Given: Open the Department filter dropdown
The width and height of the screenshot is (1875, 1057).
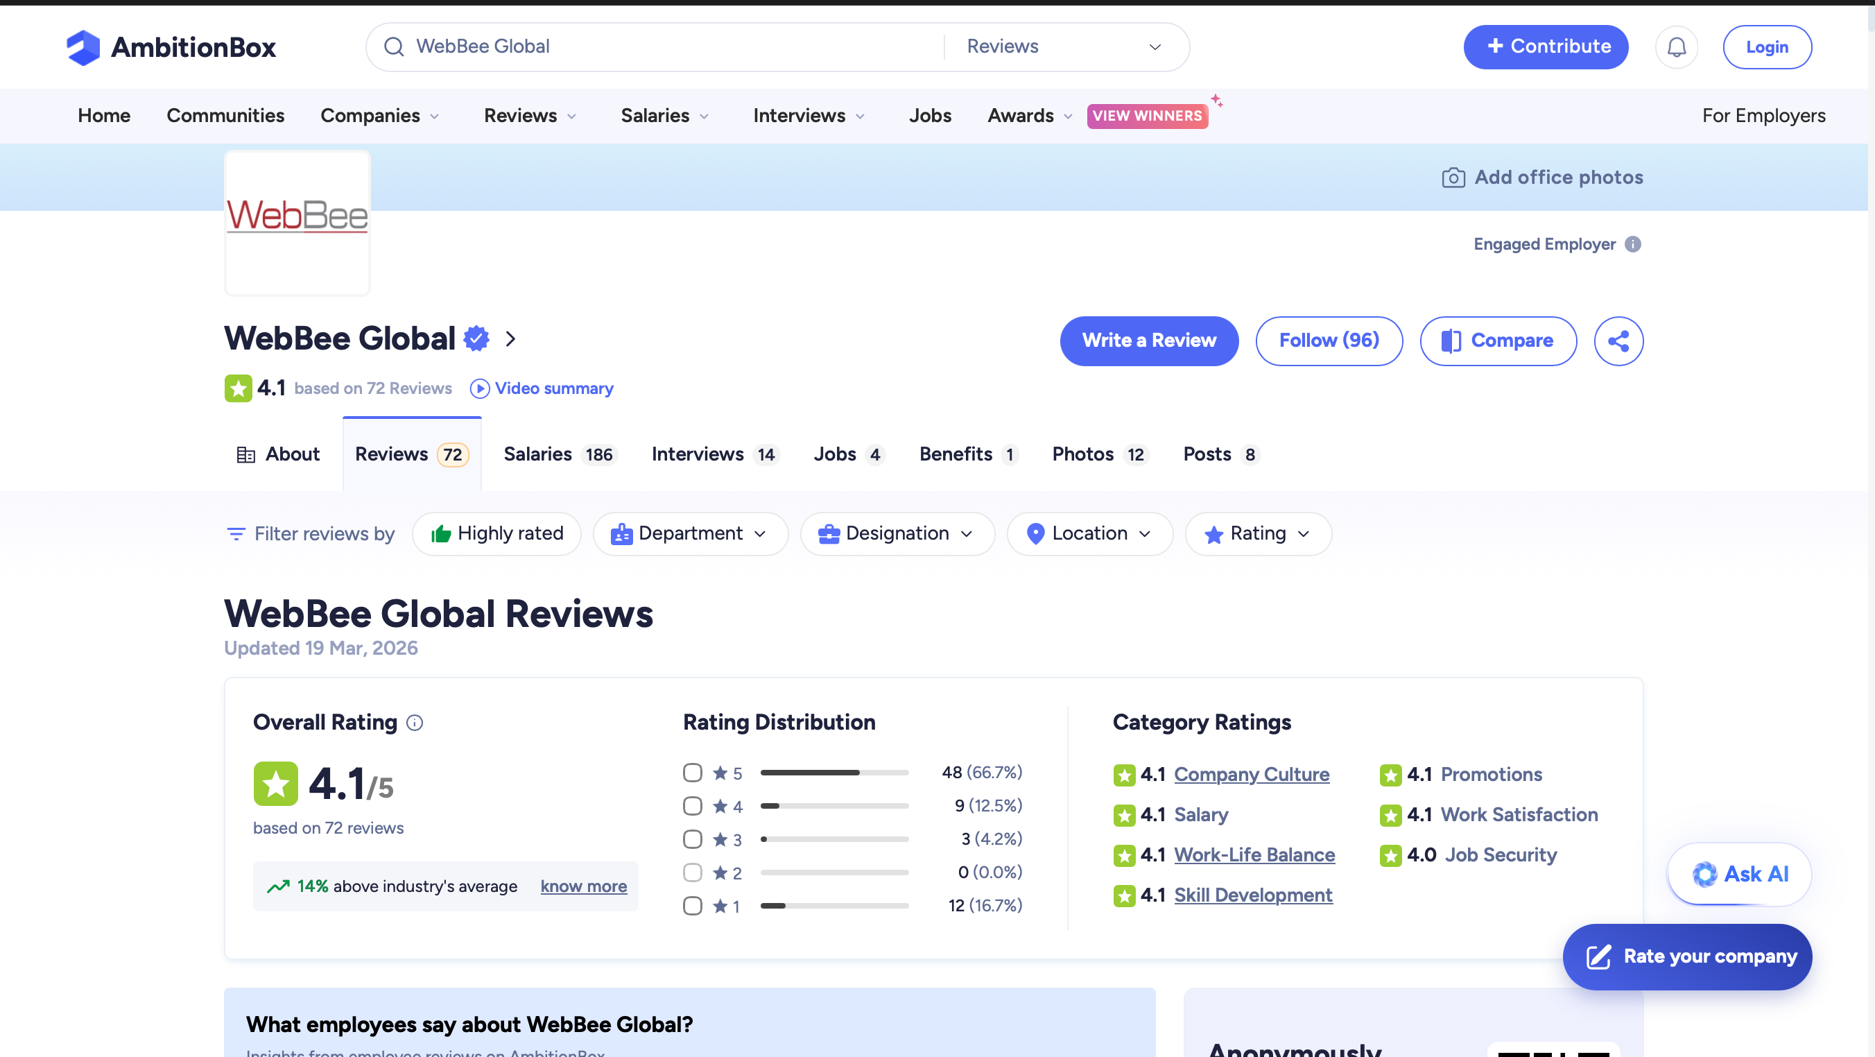Looking at the screenshot, I should pos(689,533).
